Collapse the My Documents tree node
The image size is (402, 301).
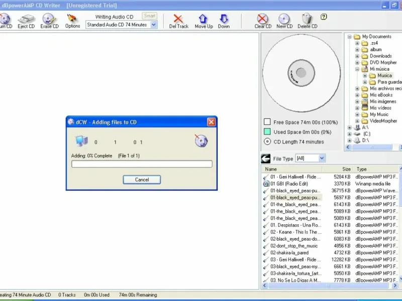tap(349, 37)
